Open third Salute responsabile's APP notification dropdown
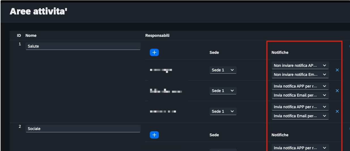Viewport: 350px width, 151px height. coord(300,107)
